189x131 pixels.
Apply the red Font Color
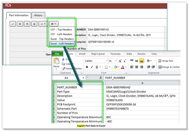point(123,67)
